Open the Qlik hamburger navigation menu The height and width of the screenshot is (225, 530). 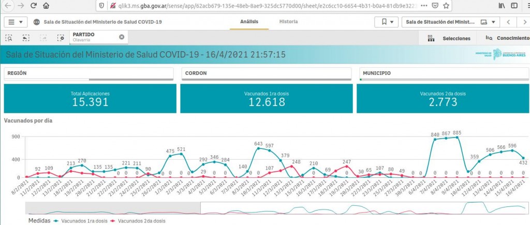pyautogui.click(x=16, y=22)
